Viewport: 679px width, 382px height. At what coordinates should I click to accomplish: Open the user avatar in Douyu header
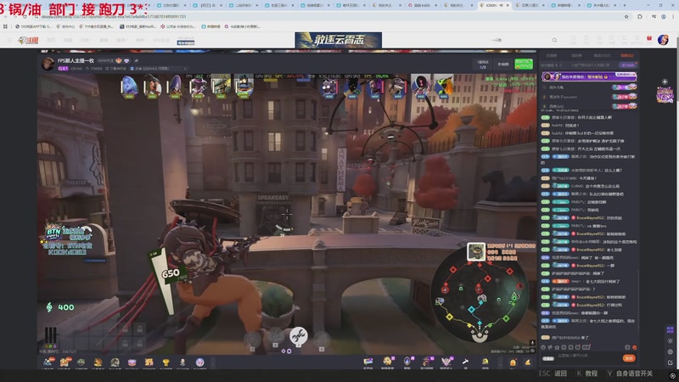(x=663, y=40)
